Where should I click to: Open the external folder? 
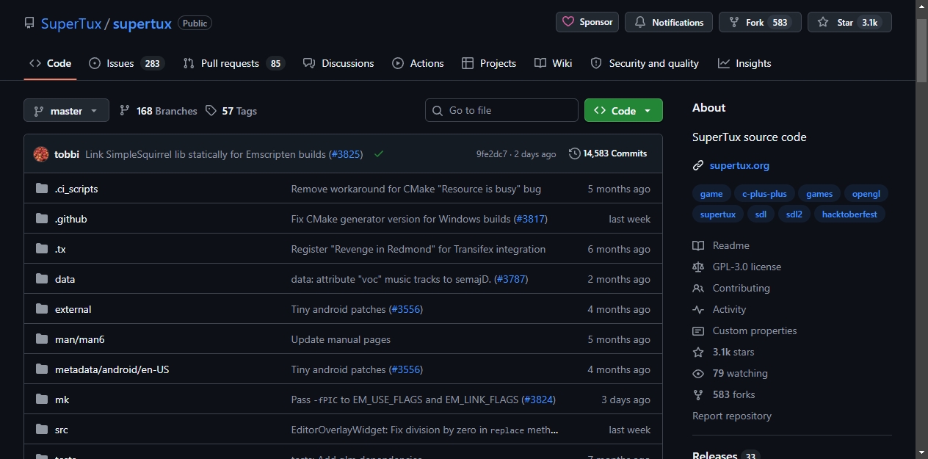click(73, 309)
